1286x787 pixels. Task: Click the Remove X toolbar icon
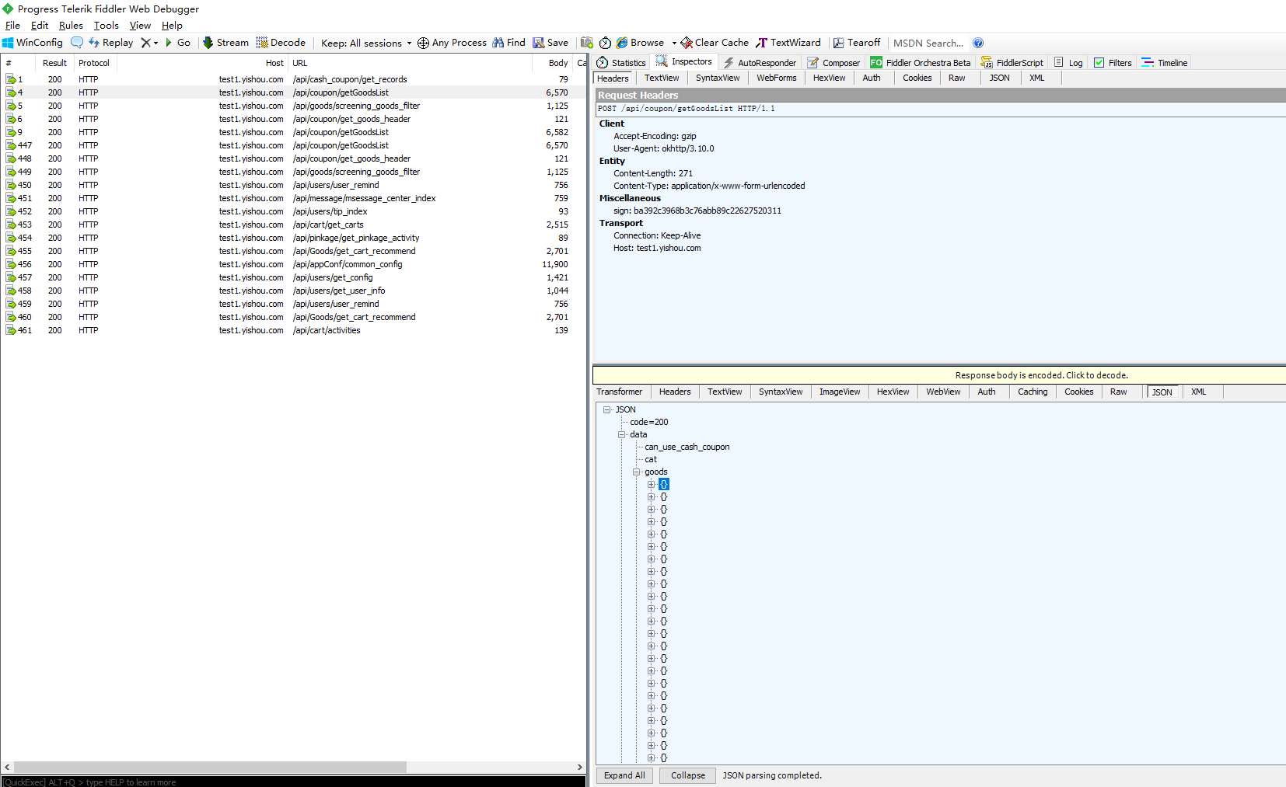coord(145,43)
